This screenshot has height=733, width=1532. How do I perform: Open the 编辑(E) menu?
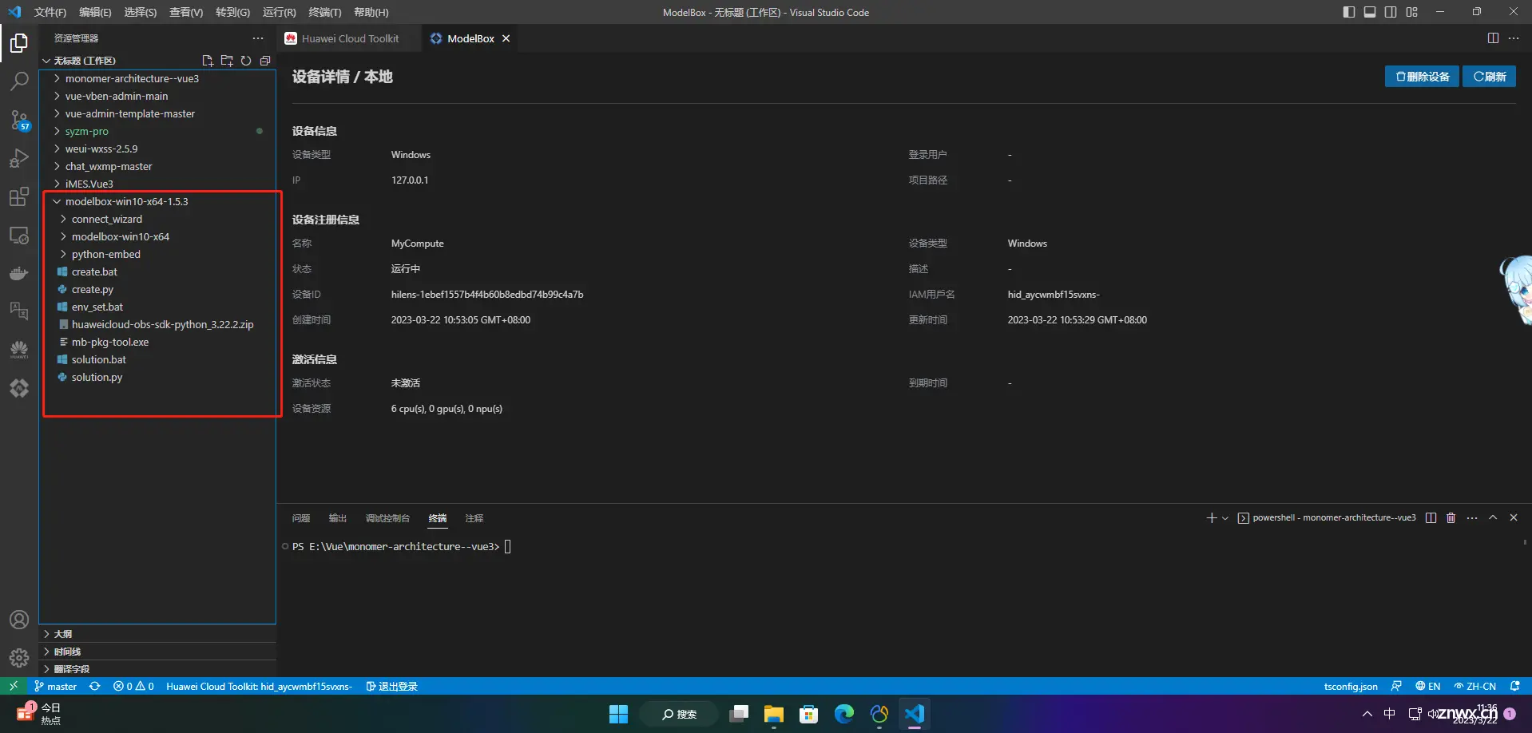(95, 12)
